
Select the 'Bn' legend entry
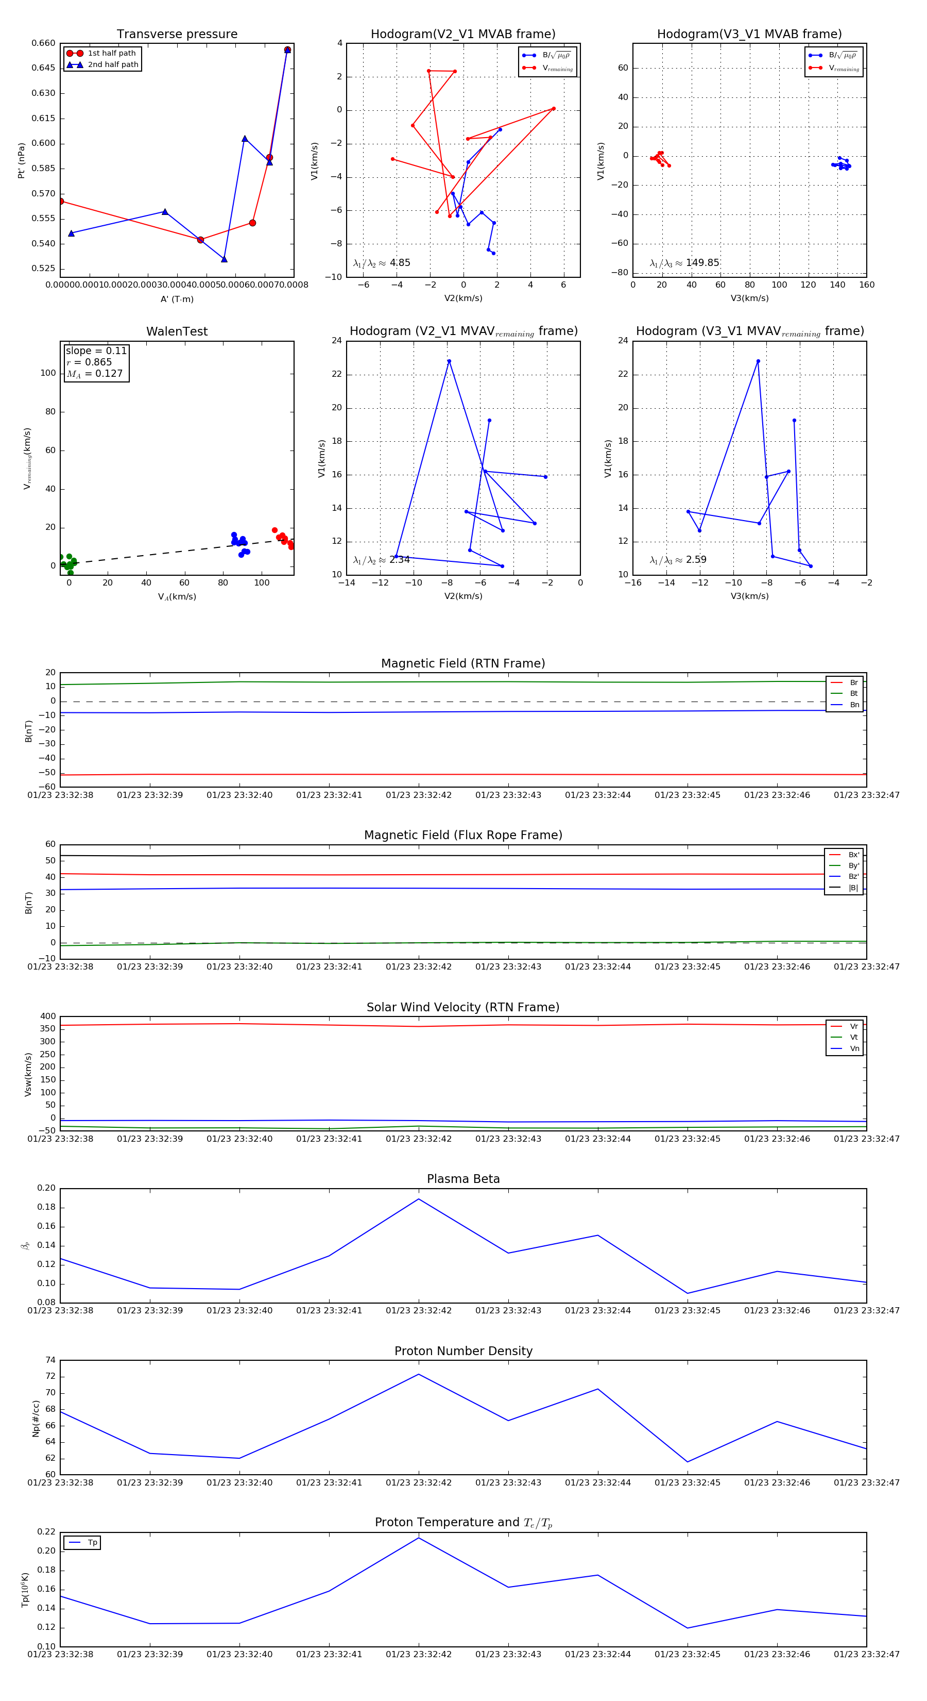pyautogui.click(x=845, y=705)
